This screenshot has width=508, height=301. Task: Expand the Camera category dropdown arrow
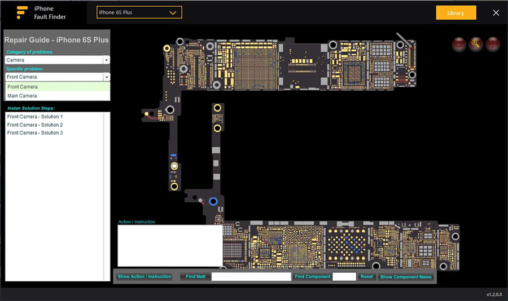[x=106, y=60]
